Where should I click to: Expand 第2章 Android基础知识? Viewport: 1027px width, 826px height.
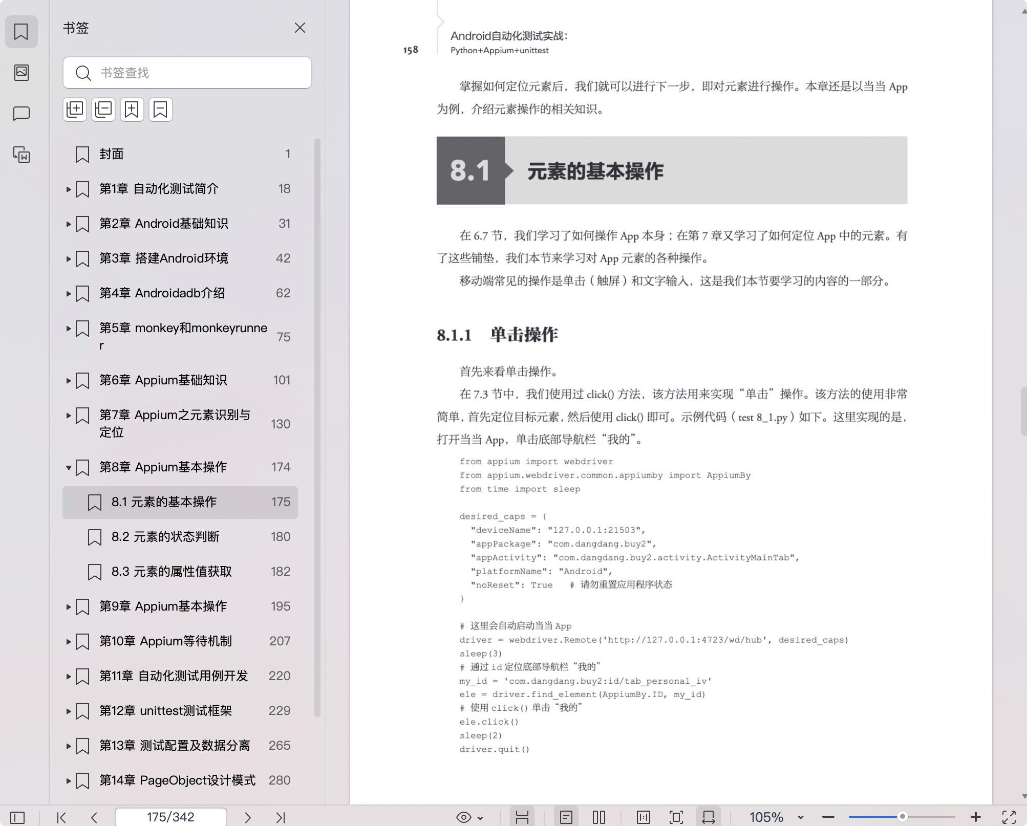pyautogui.click(x=69, y=224)
